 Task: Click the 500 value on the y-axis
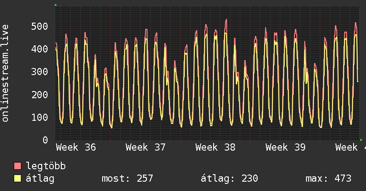(x=40, y=26)
